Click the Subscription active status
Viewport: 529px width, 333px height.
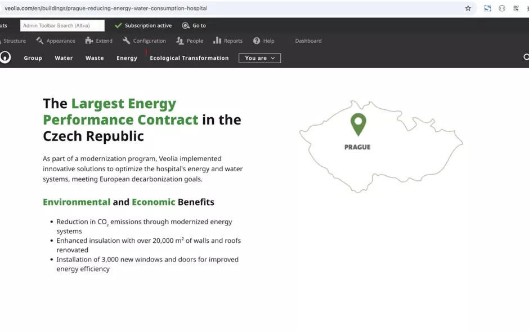143,25
